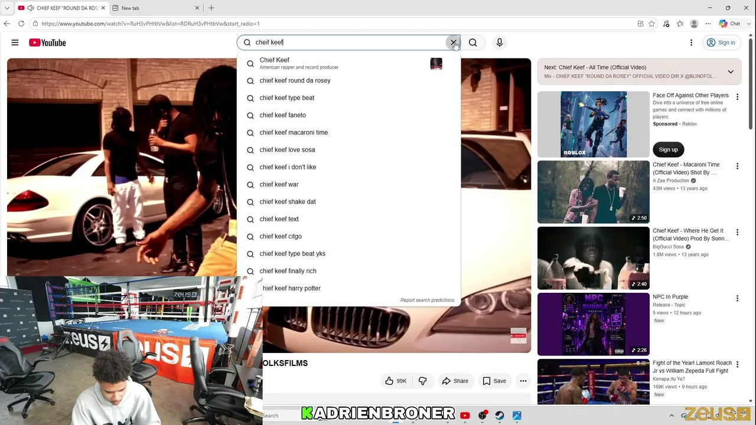Choose chief keef shake dat suggestion
This screenshot has height=425, width=756.
(x=348, y=202)
